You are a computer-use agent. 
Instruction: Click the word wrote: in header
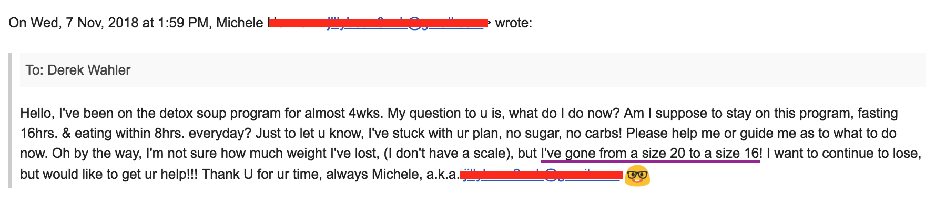pos(513,23)
